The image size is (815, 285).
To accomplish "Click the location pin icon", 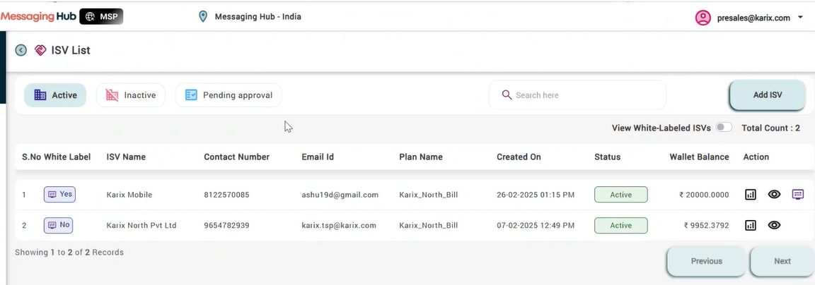I will pos(203,17).
